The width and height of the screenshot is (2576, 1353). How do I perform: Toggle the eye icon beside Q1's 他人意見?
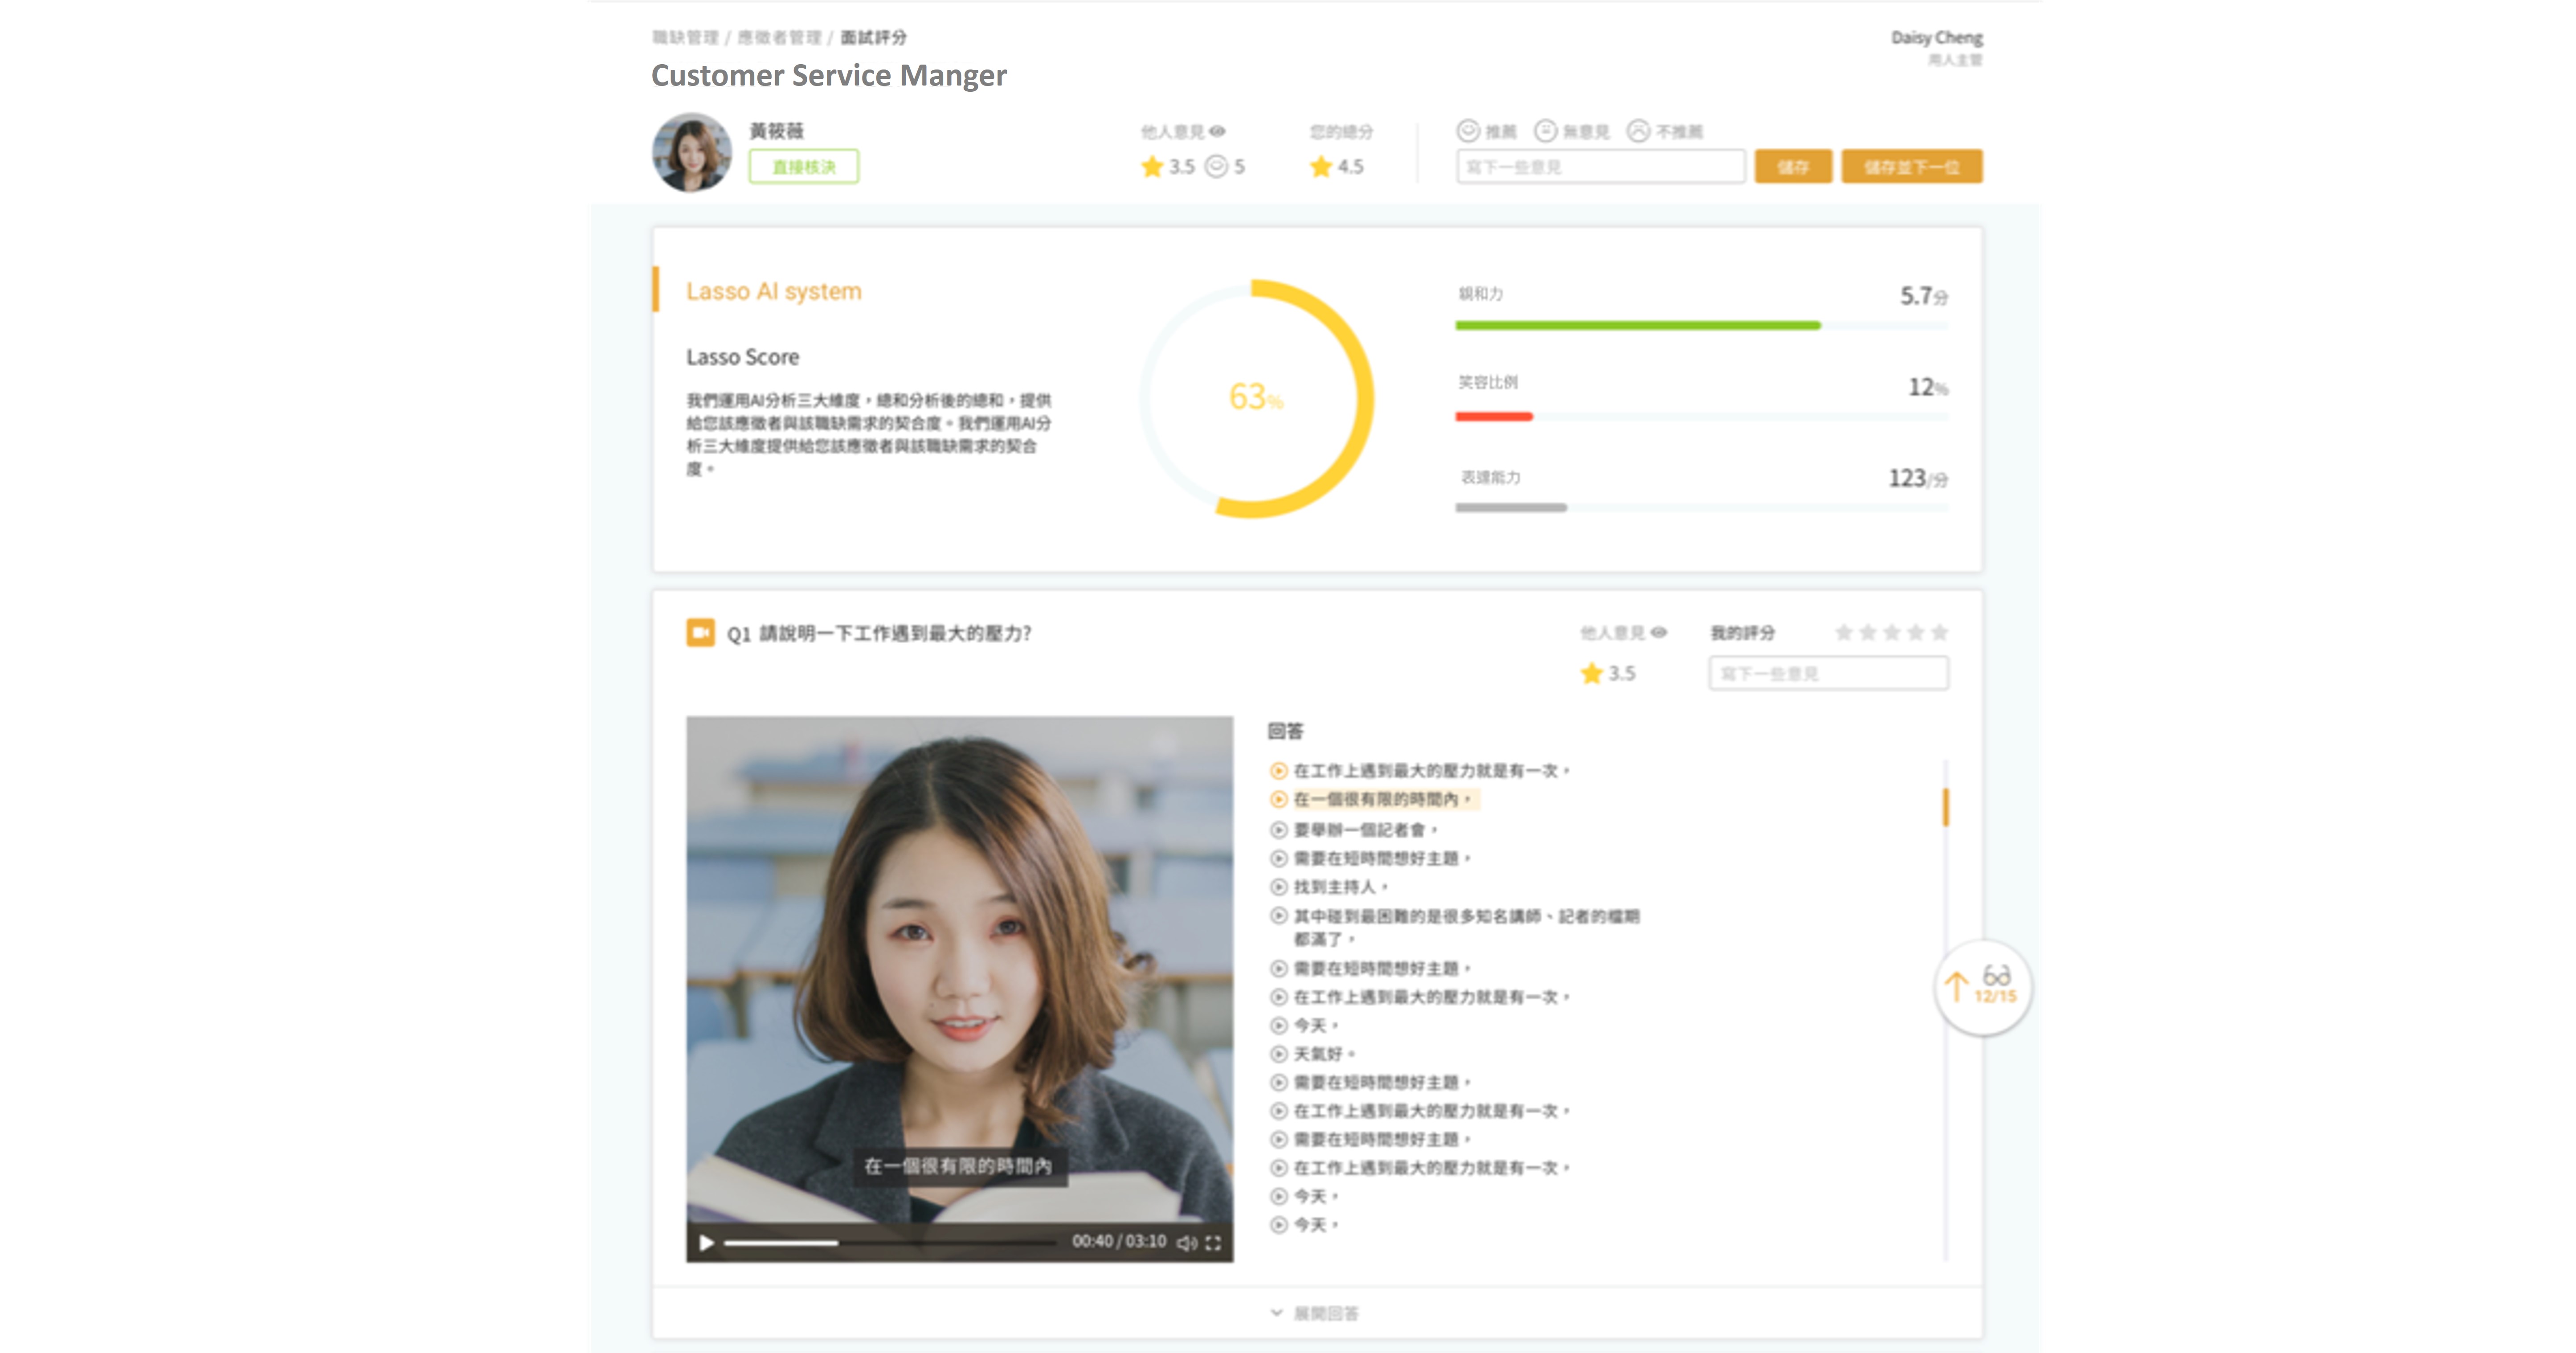(x=1659, y=632)
